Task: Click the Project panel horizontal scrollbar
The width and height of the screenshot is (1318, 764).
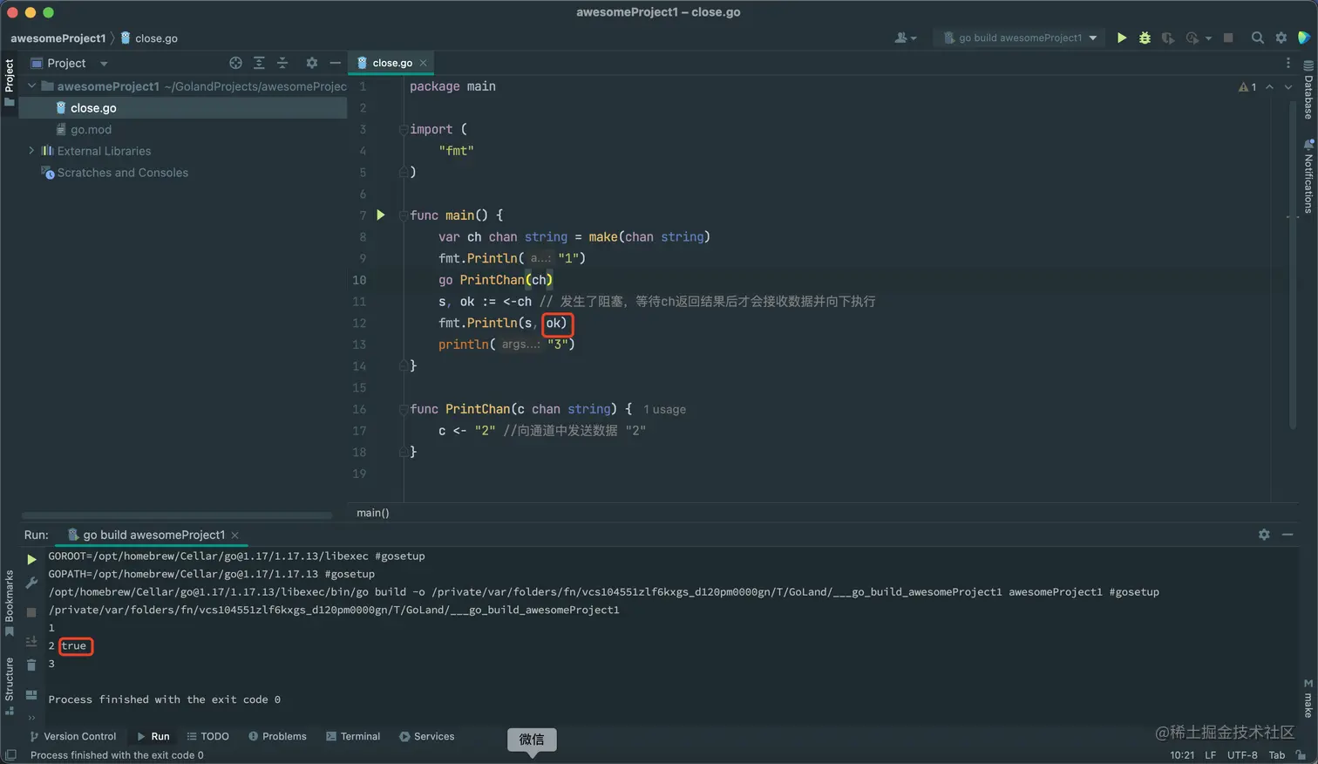Action: point(177,515)
